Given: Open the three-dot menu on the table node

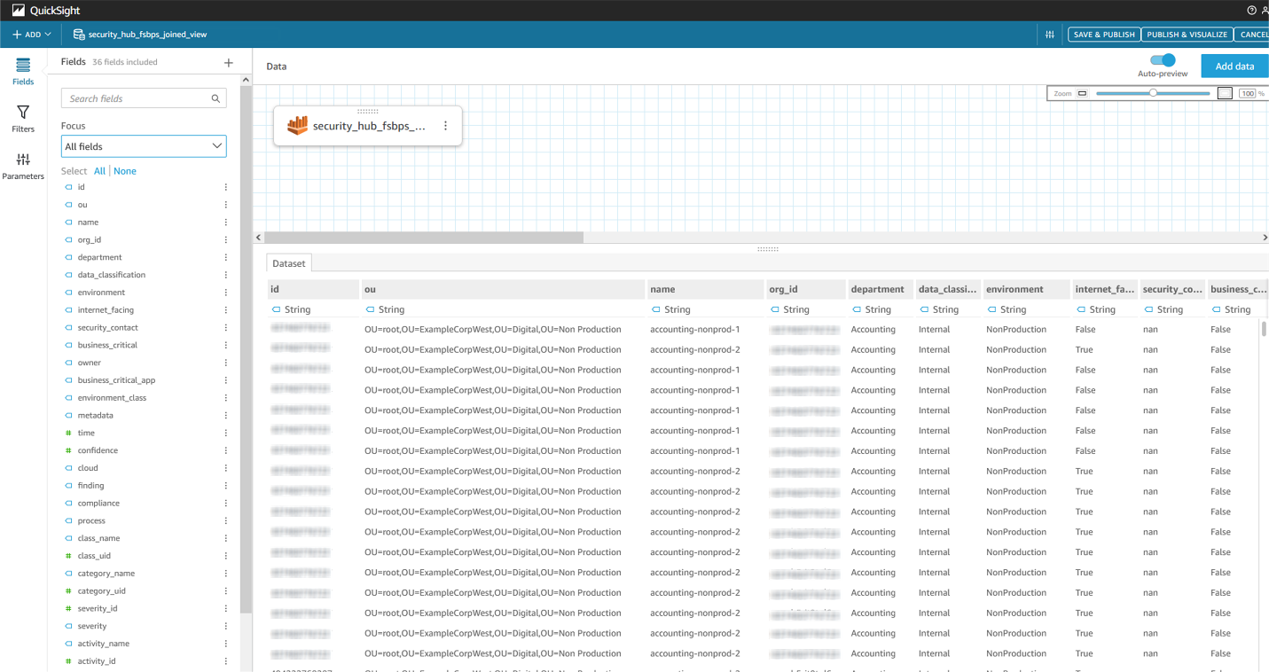Looking at the screenshot, I should [445, 125].
